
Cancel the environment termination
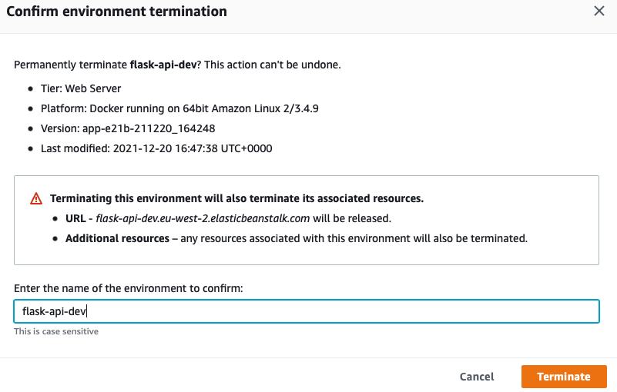[x=477, y=377]
